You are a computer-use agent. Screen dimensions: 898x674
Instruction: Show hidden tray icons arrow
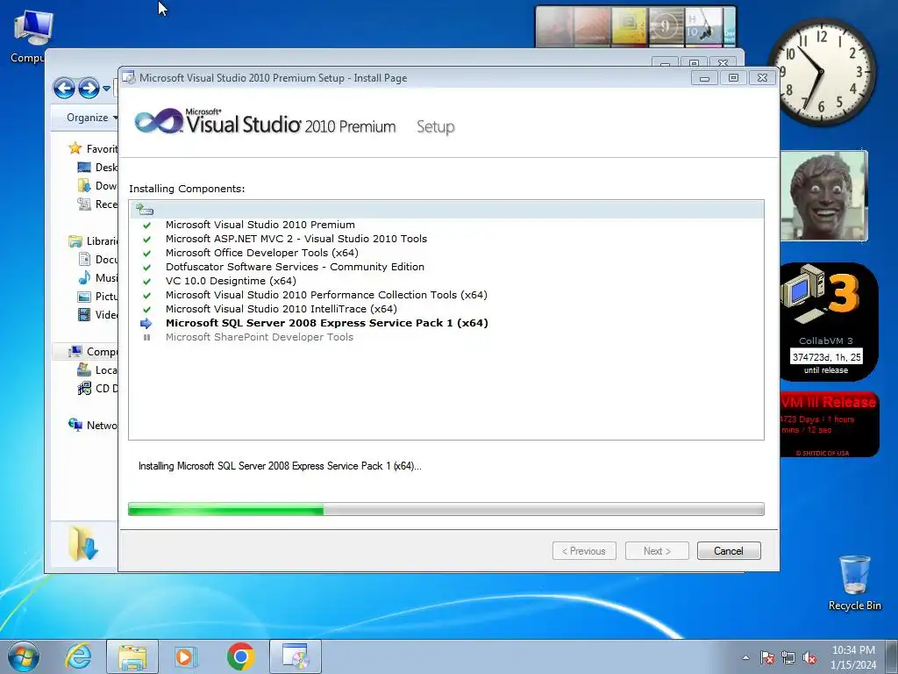pos(745,657)
